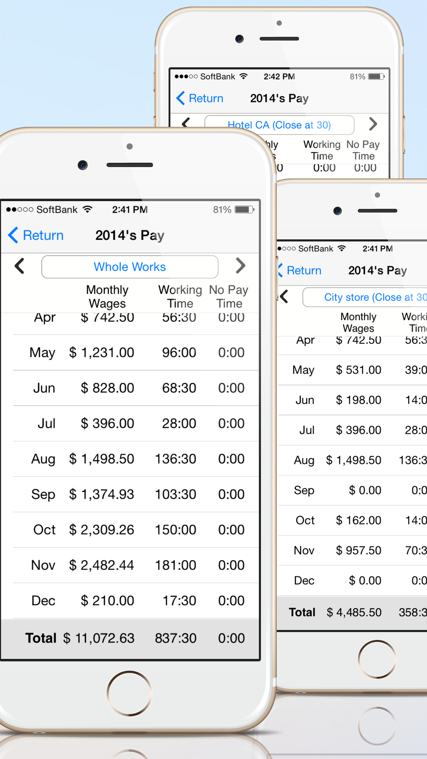Open the City store selector on right phone
427x759 pixels.
pos(365,297)
